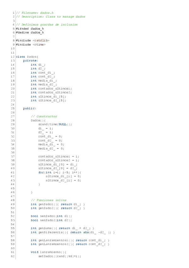Click the 'int getDiferencia()' function line
This screenshot has width=189, height=268.
[x=73, y=233]
